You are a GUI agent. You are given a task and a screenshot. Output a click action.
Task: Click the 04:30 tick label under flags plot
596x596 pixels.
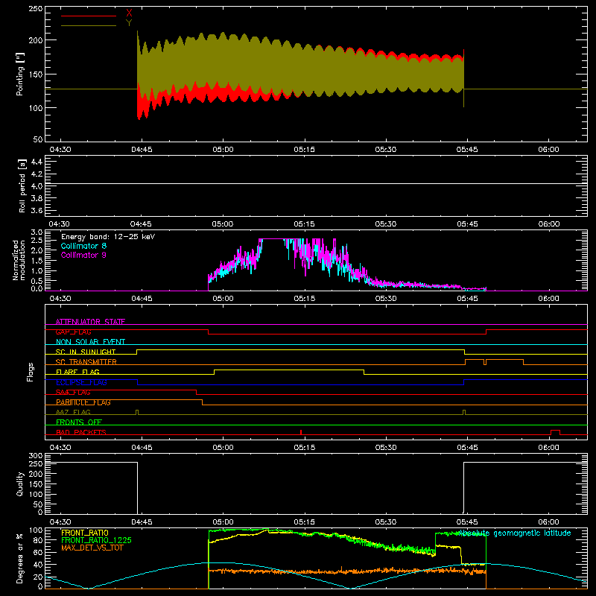pyautogui.click(x=60, y=448)
